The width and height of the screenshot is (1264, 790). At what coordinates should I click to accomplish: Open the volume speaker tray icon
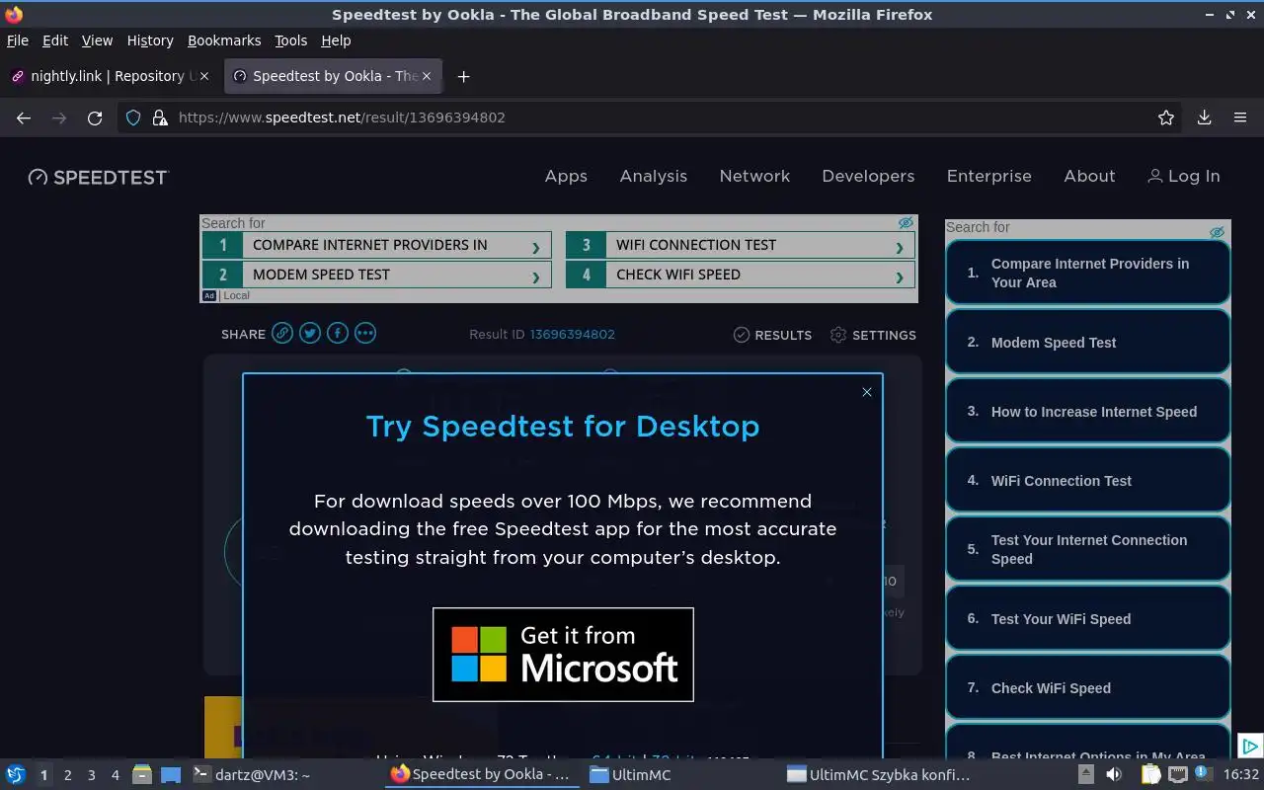point(1114,775)
